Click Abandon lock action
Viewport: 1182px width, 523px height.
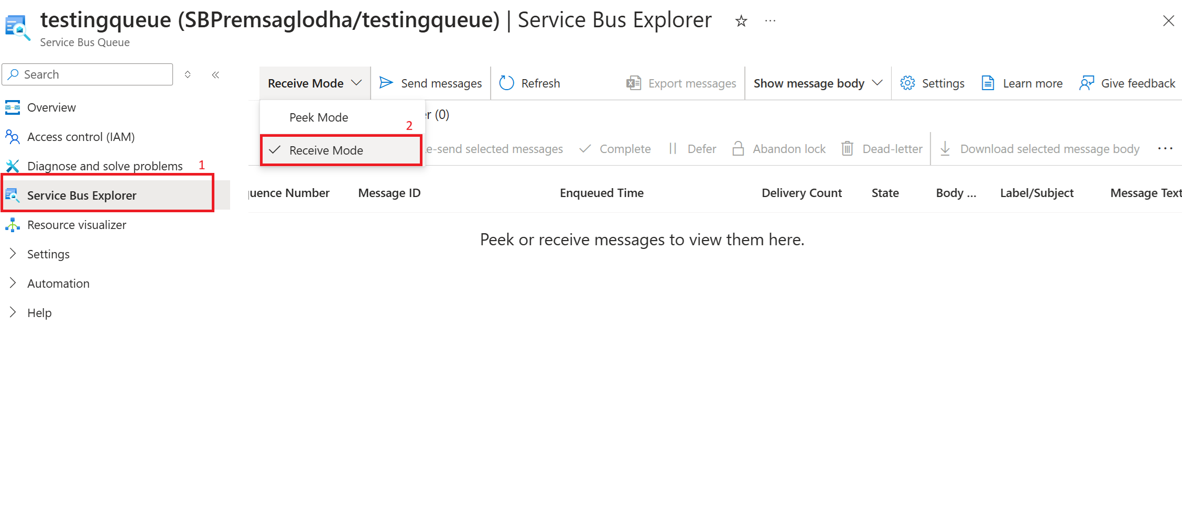[x=779, y=149]
